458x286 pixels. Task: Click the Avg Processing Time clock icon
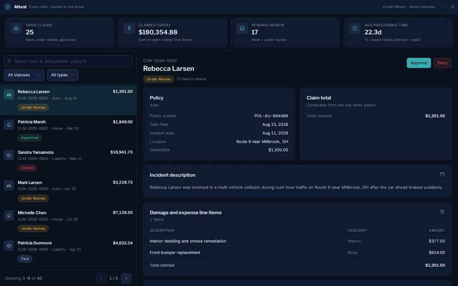pyautogui.click(x=355, y=28)
